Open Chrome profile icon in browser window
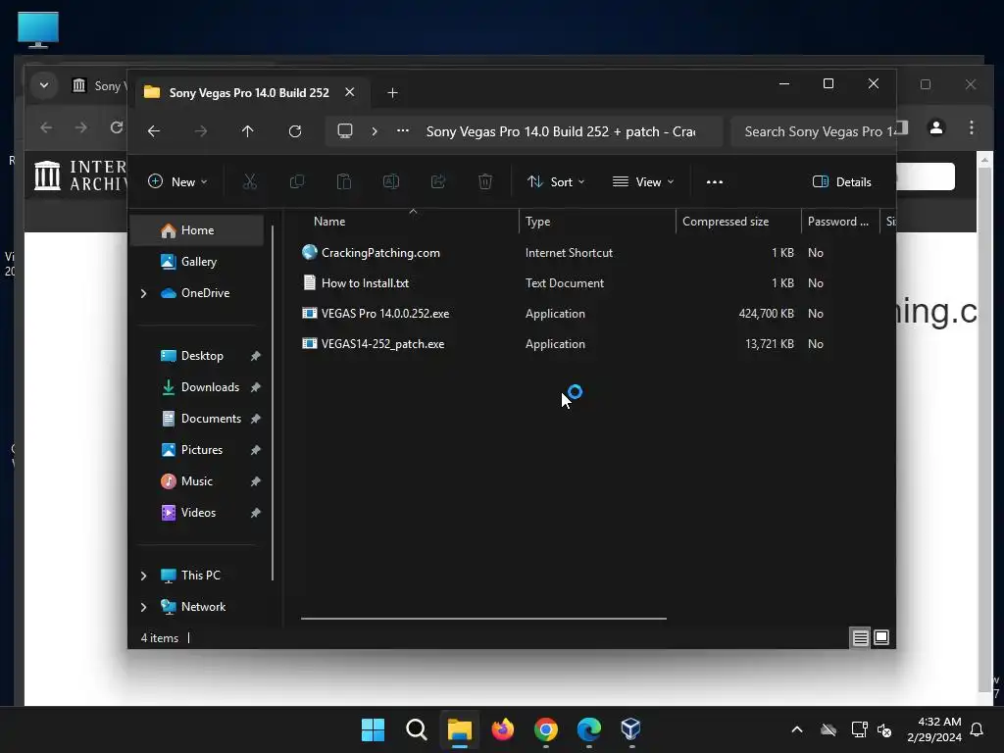The image size is (1004, 753). (936, 127)
